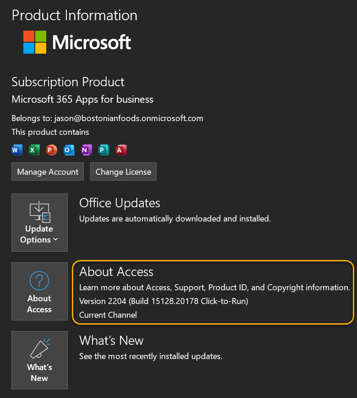Image resolution: width=357 pixels, height=398 pixels.
Task: Click the Current Channel label
Action: click(x=108, y=315)
